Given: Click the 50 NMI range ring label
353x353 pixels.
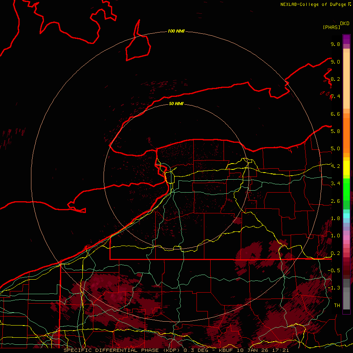Looking at the screenshot, I should click(x=176, y=104).
